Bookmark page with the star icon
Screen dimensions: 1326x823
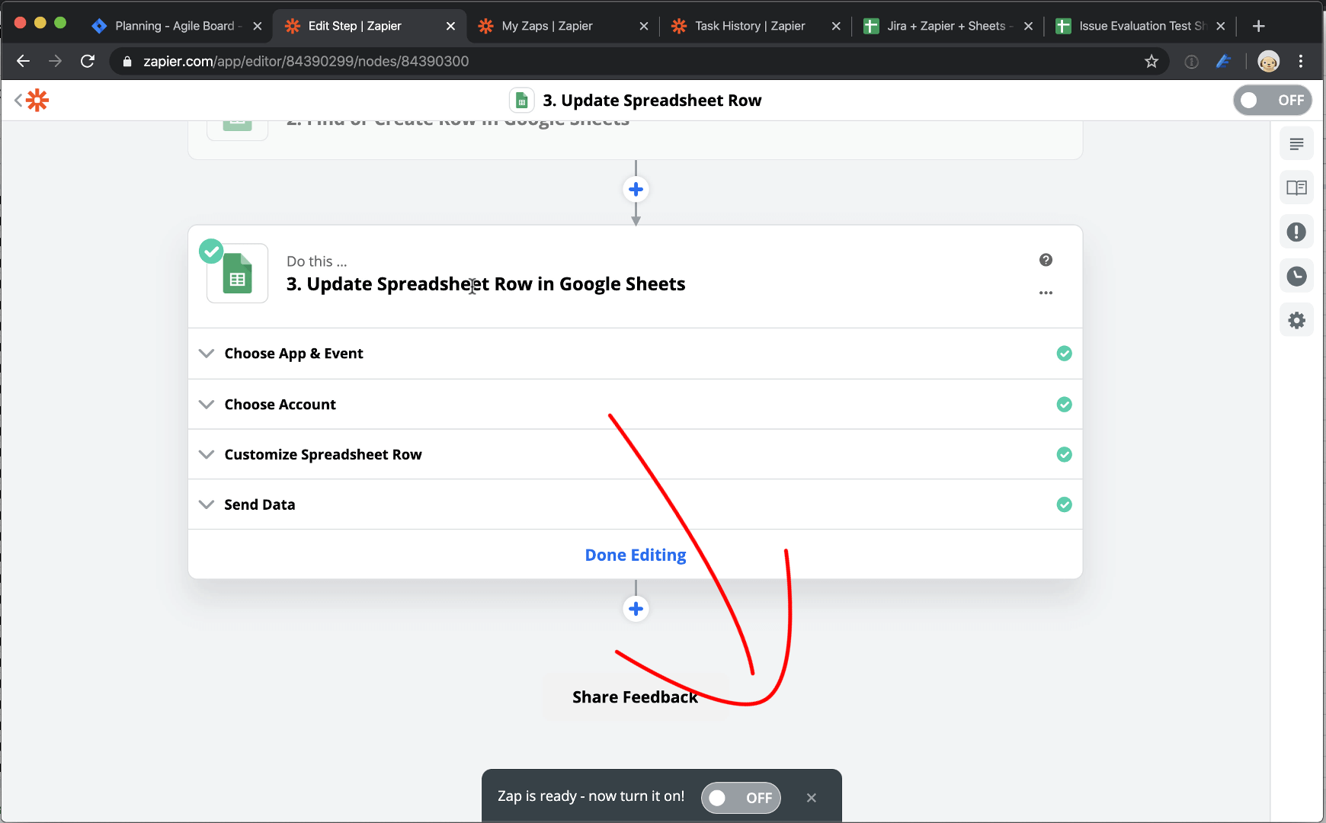click(x=1151, y=61)
